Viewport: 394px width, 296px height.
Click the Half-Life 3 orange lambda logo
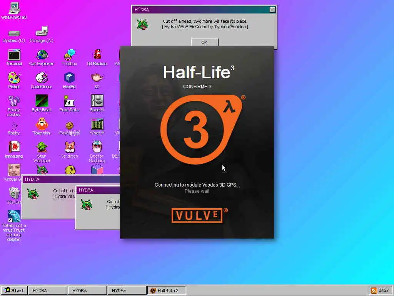[202, 129]
